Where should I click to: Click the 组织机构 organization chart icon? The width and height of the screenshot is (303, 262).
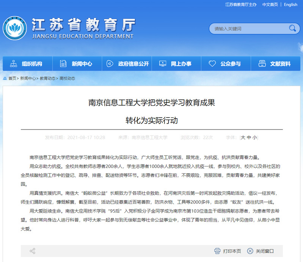(14, 64)
